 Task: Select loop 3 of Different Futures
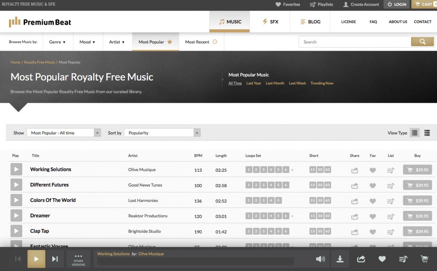pyautogui.click(x=263, y=185)
